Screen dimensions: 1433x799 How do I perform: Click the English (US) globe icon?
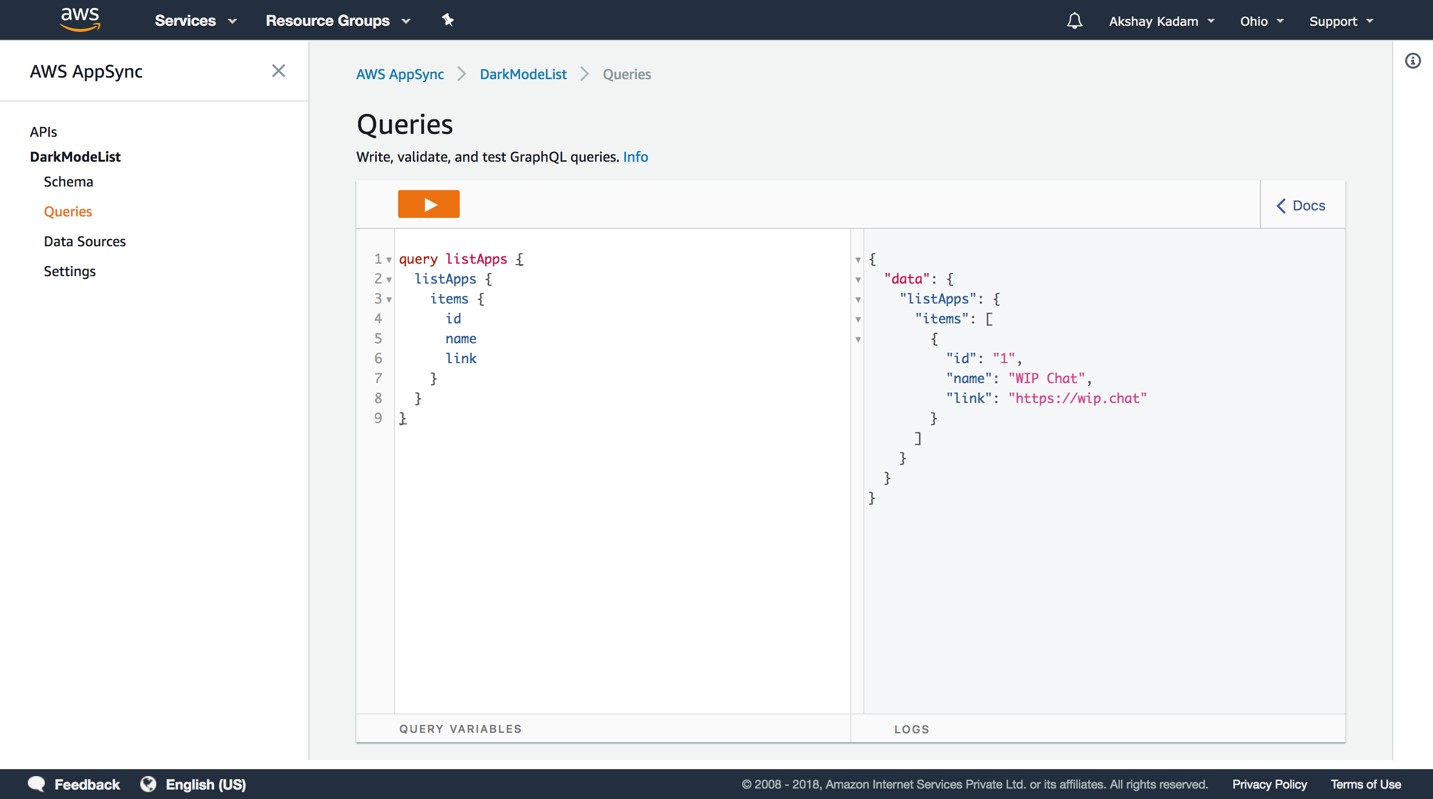point(148,784)
